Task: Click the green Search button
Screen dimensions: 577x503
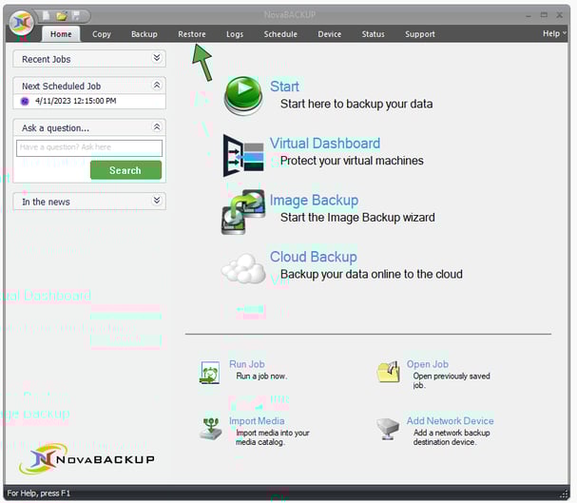Action: (x=125, y=170)
